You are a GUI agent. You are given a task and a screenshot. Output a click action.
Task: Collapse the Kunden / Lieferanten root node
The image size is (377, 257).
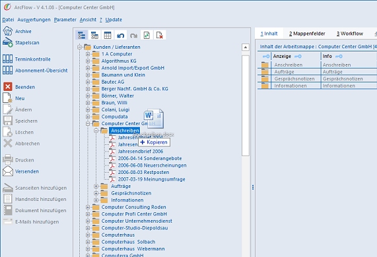[80, 47]
